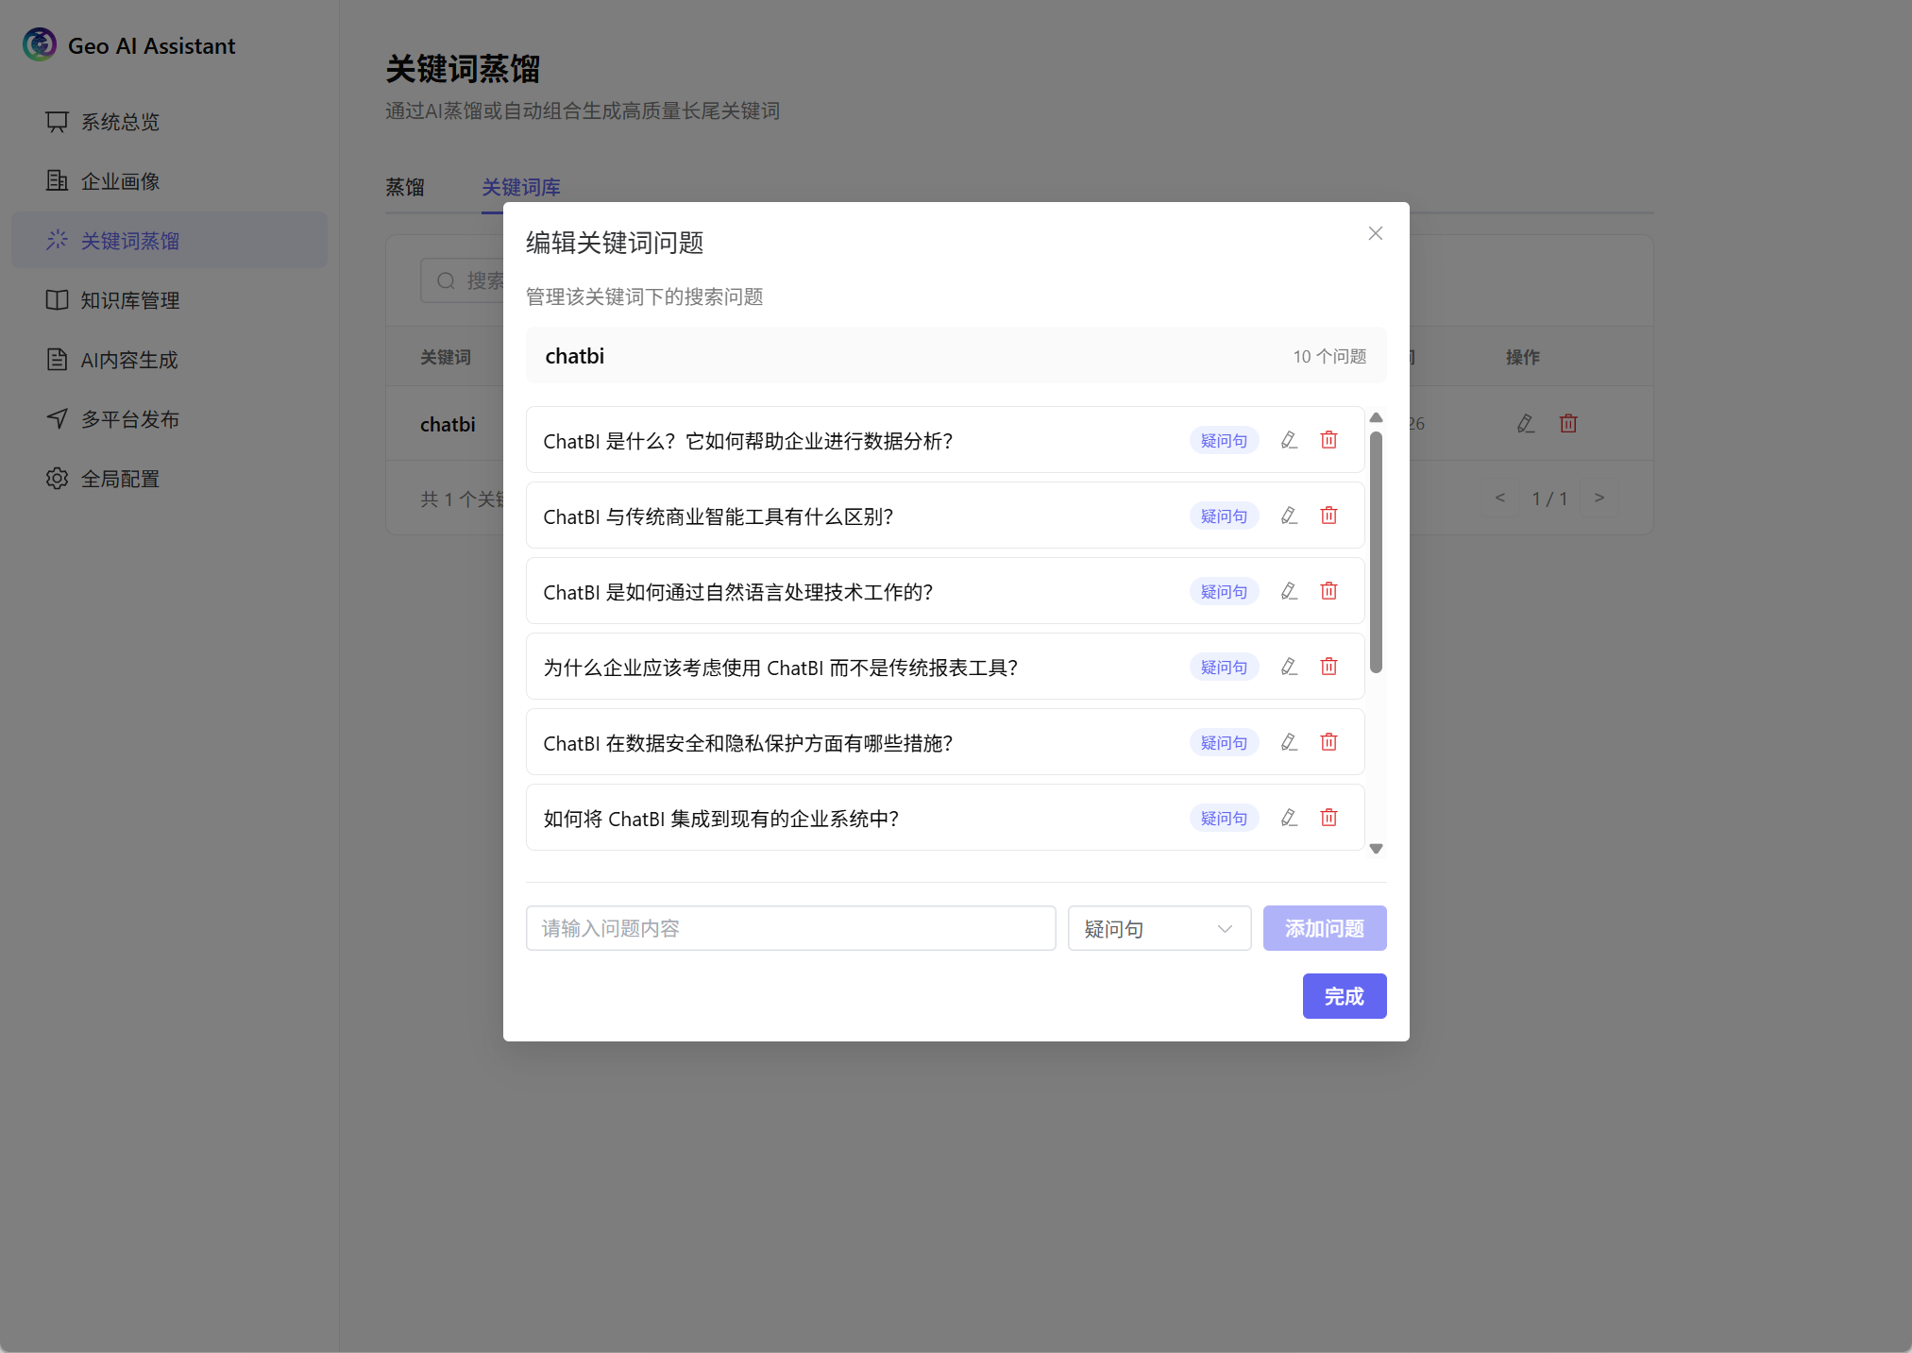
Task: Open 多平台发布 in the sidebar
Action: tap(169, 419)
